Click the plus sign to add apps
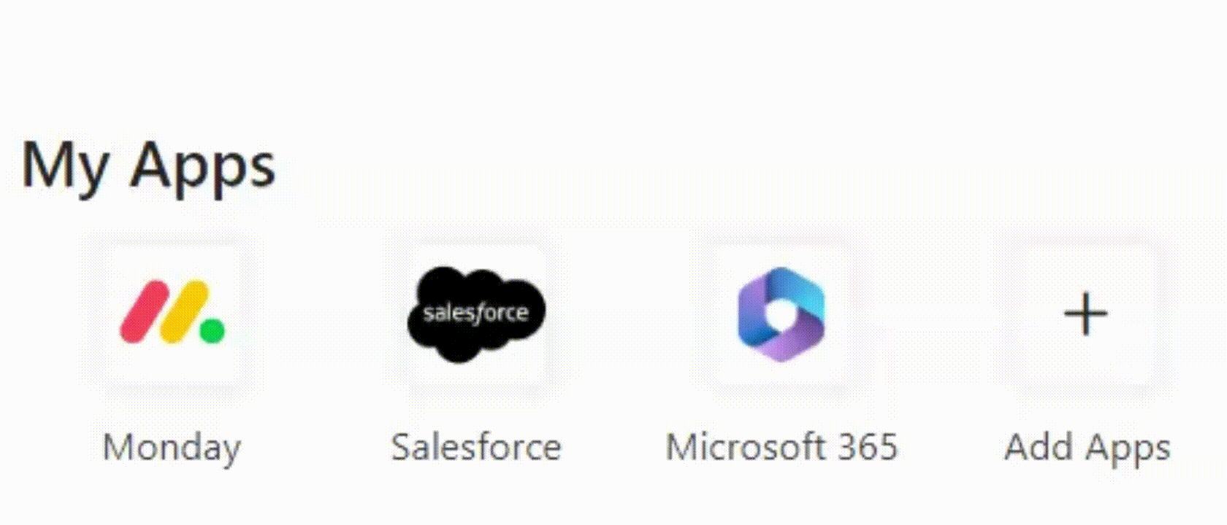The width and height of the screenshot is (1227, 525). click(1085, 314)
